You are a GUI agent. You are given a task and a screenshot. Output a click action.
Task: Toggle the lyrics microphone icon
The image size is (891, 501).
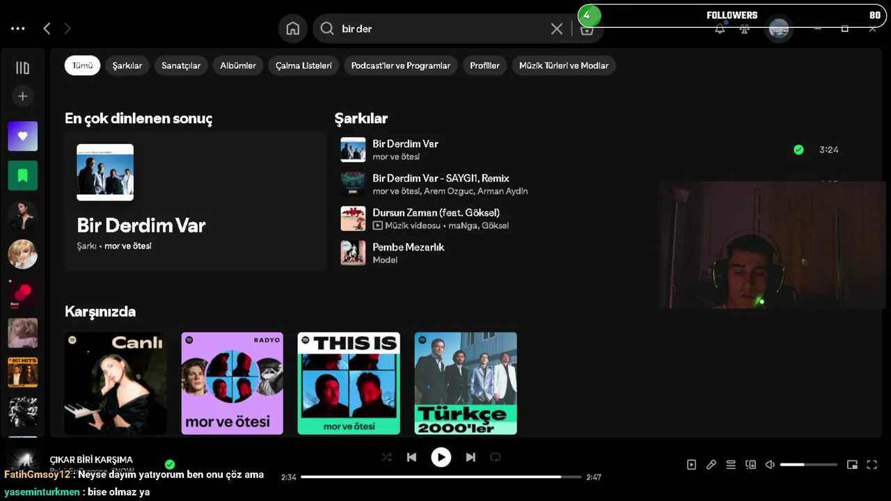(x=711, y=465)
